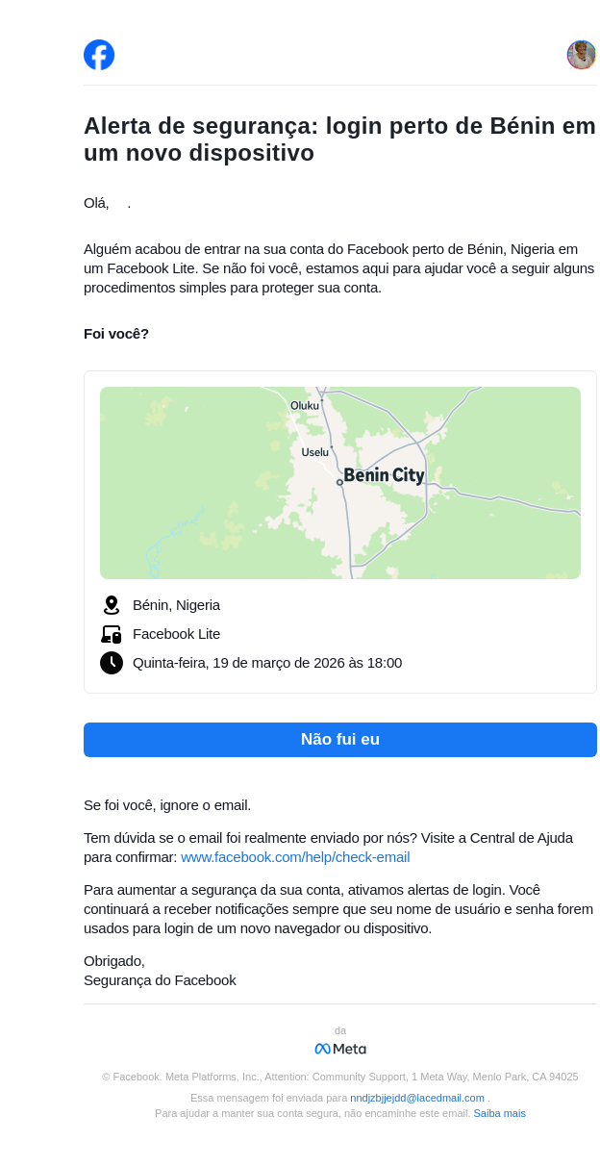Click the "Foi você?" bold question
The height and width of the screenshot is (1167, 600).
(x=116, y=334)
